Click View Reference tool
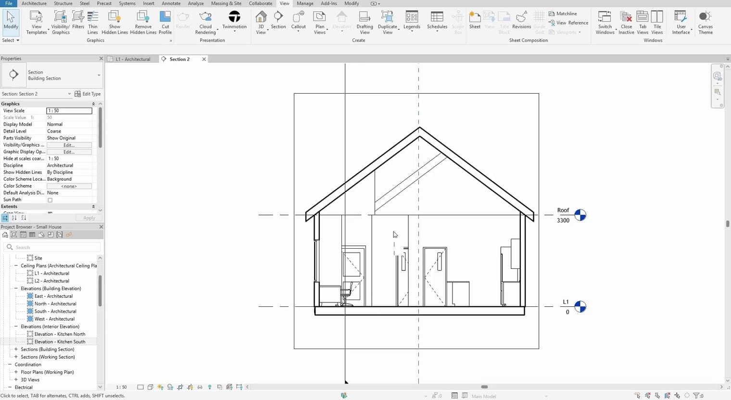731x400 pixels. click(568, 23)
